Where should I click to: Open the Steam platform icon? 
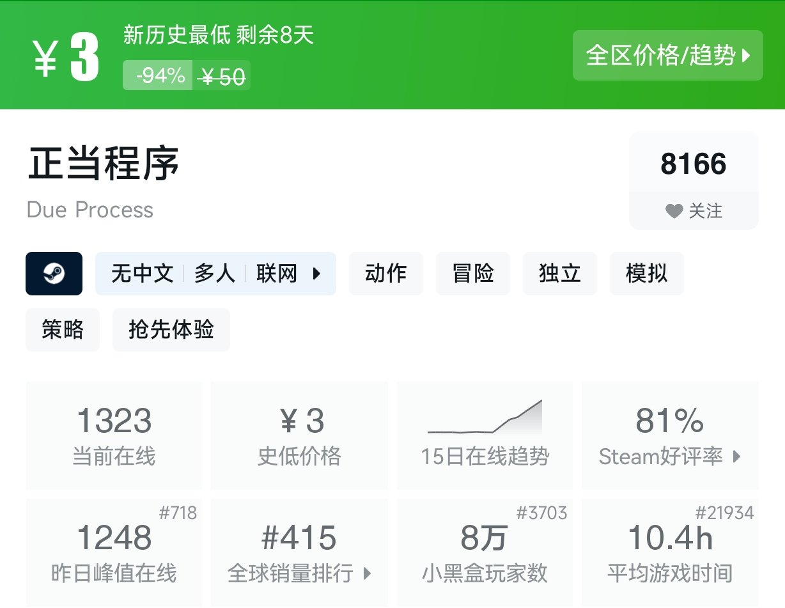click(x=54, y=274)
